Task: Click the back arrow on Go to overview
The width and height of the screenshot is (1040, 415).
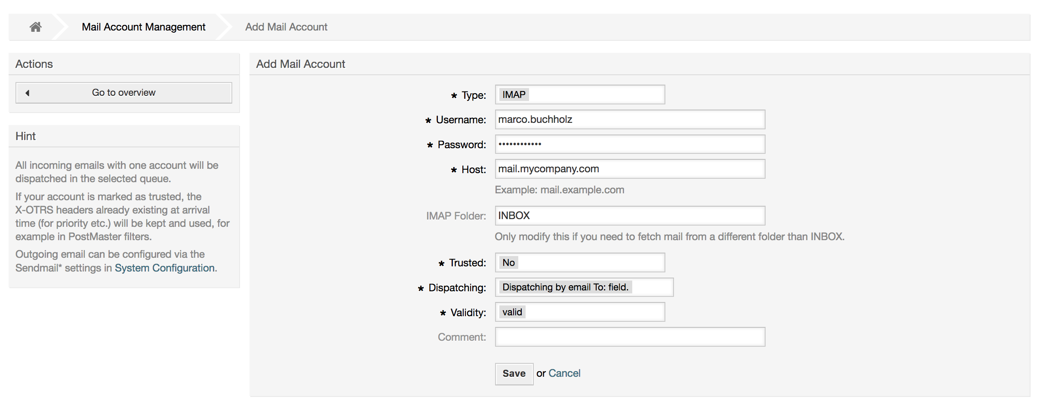Action: (x=28, y=92)
